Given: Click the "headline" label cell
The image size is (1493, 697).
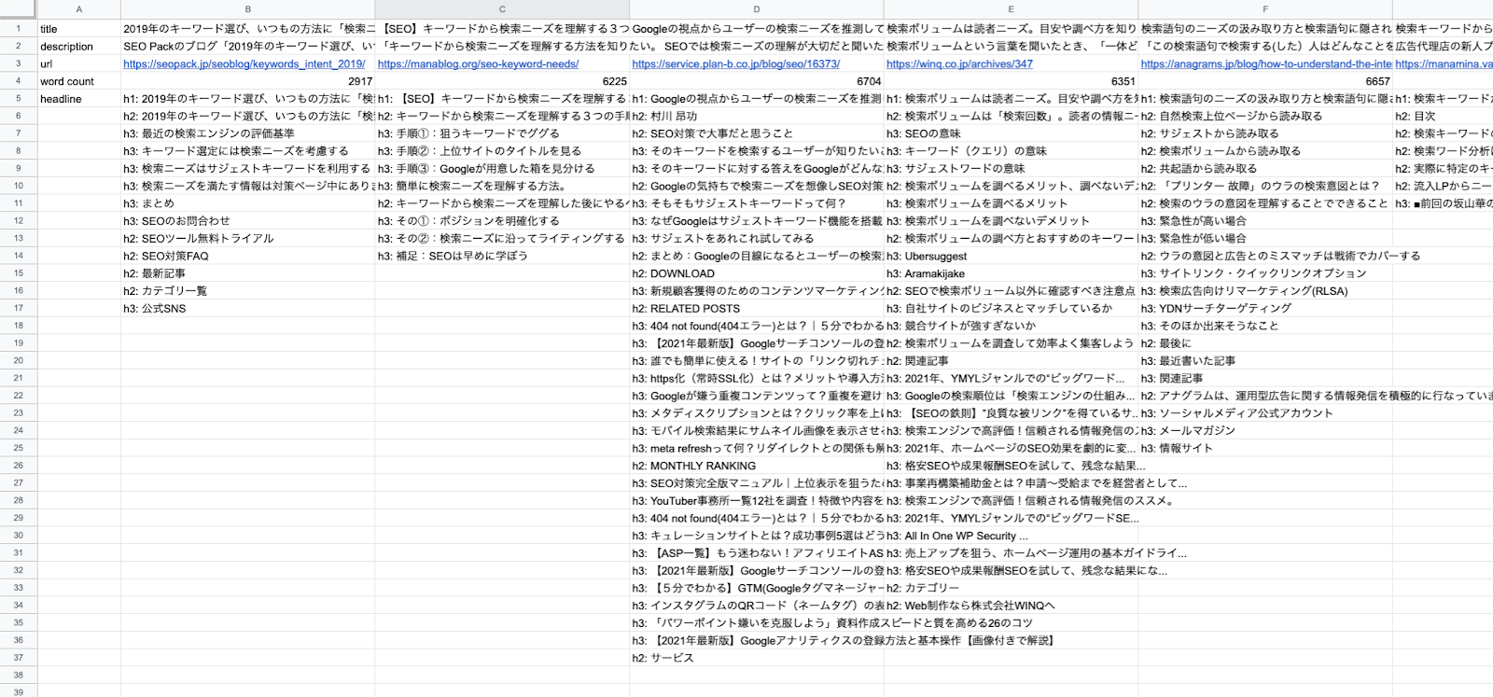Looking at the screenshot, I should [79, 99].
